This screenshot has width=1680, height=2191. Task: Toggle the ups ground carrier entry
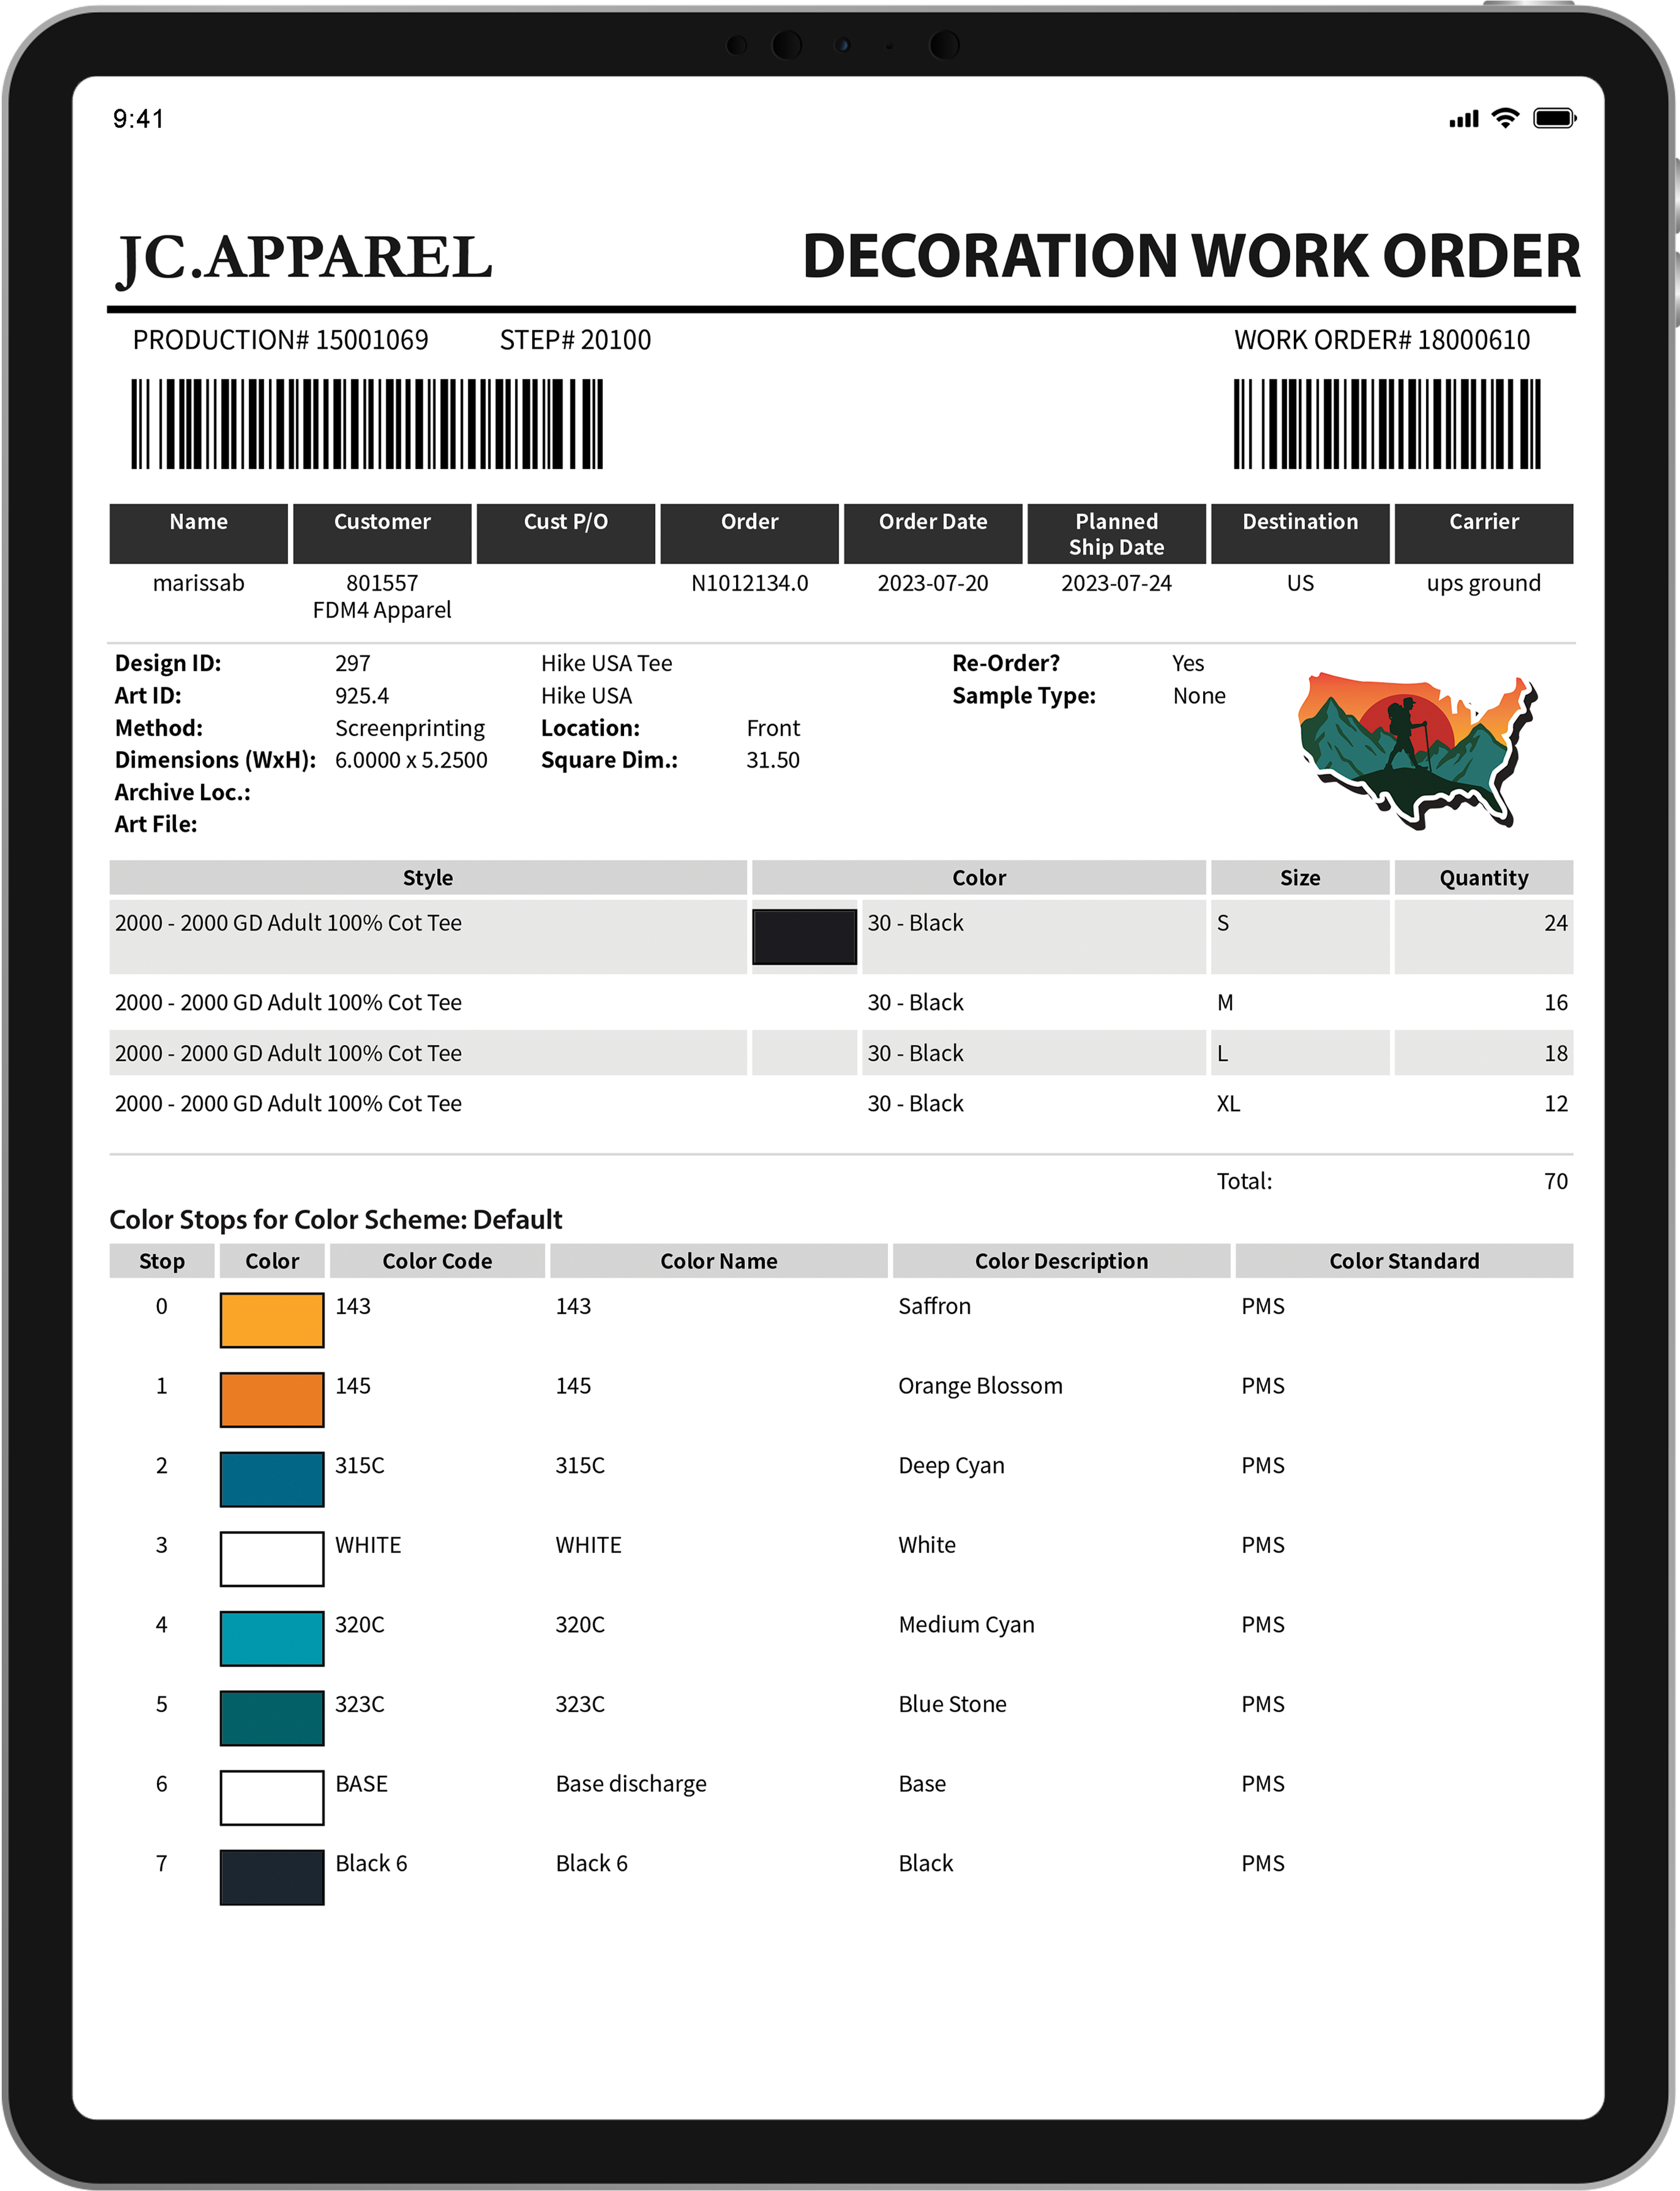[1484, 583]
